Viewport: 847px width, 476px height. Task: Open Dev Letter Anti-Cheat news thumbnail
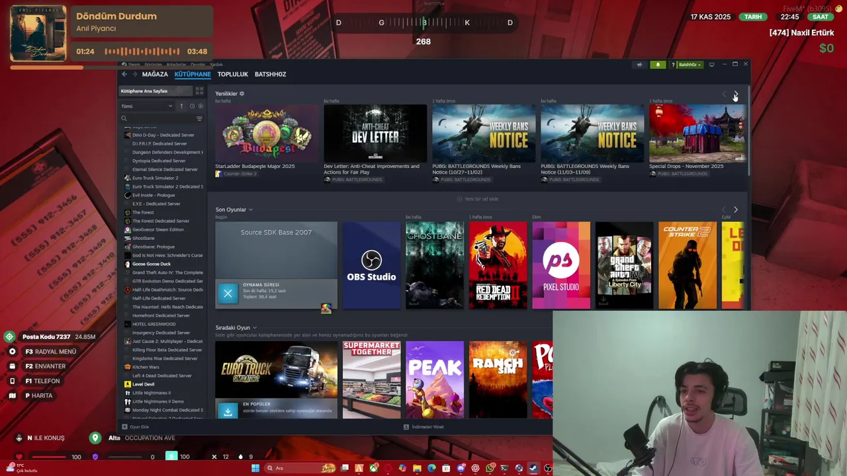[375, 133]
